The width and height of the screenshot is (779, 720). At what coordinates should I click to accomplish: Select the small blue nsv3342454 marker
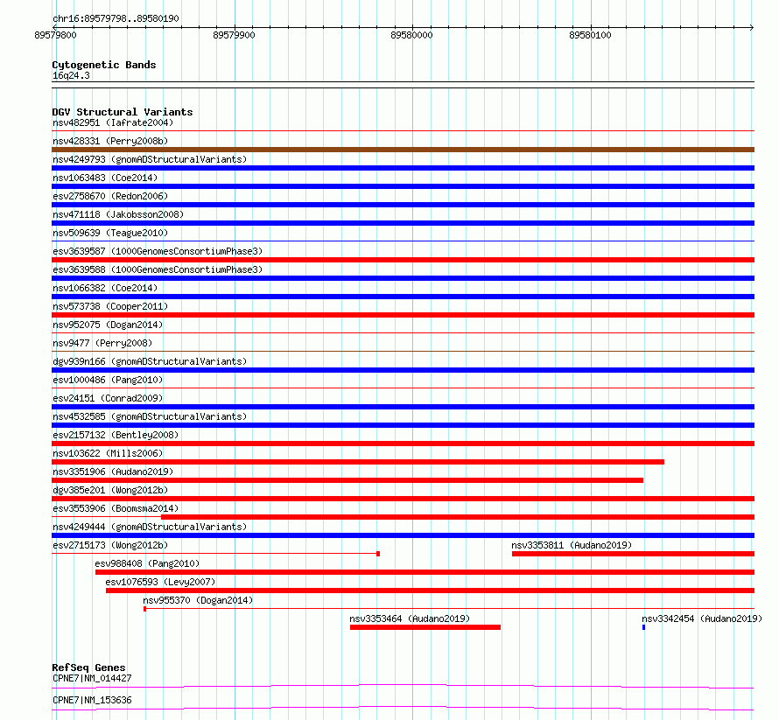[x=643, y=627]
